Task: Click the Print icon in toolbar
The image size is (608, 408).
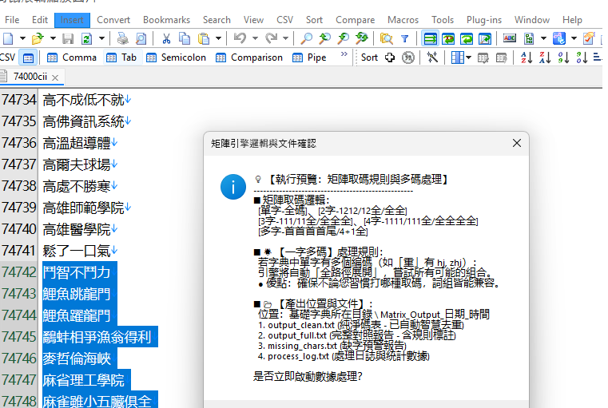Action: tap(122, 38)
